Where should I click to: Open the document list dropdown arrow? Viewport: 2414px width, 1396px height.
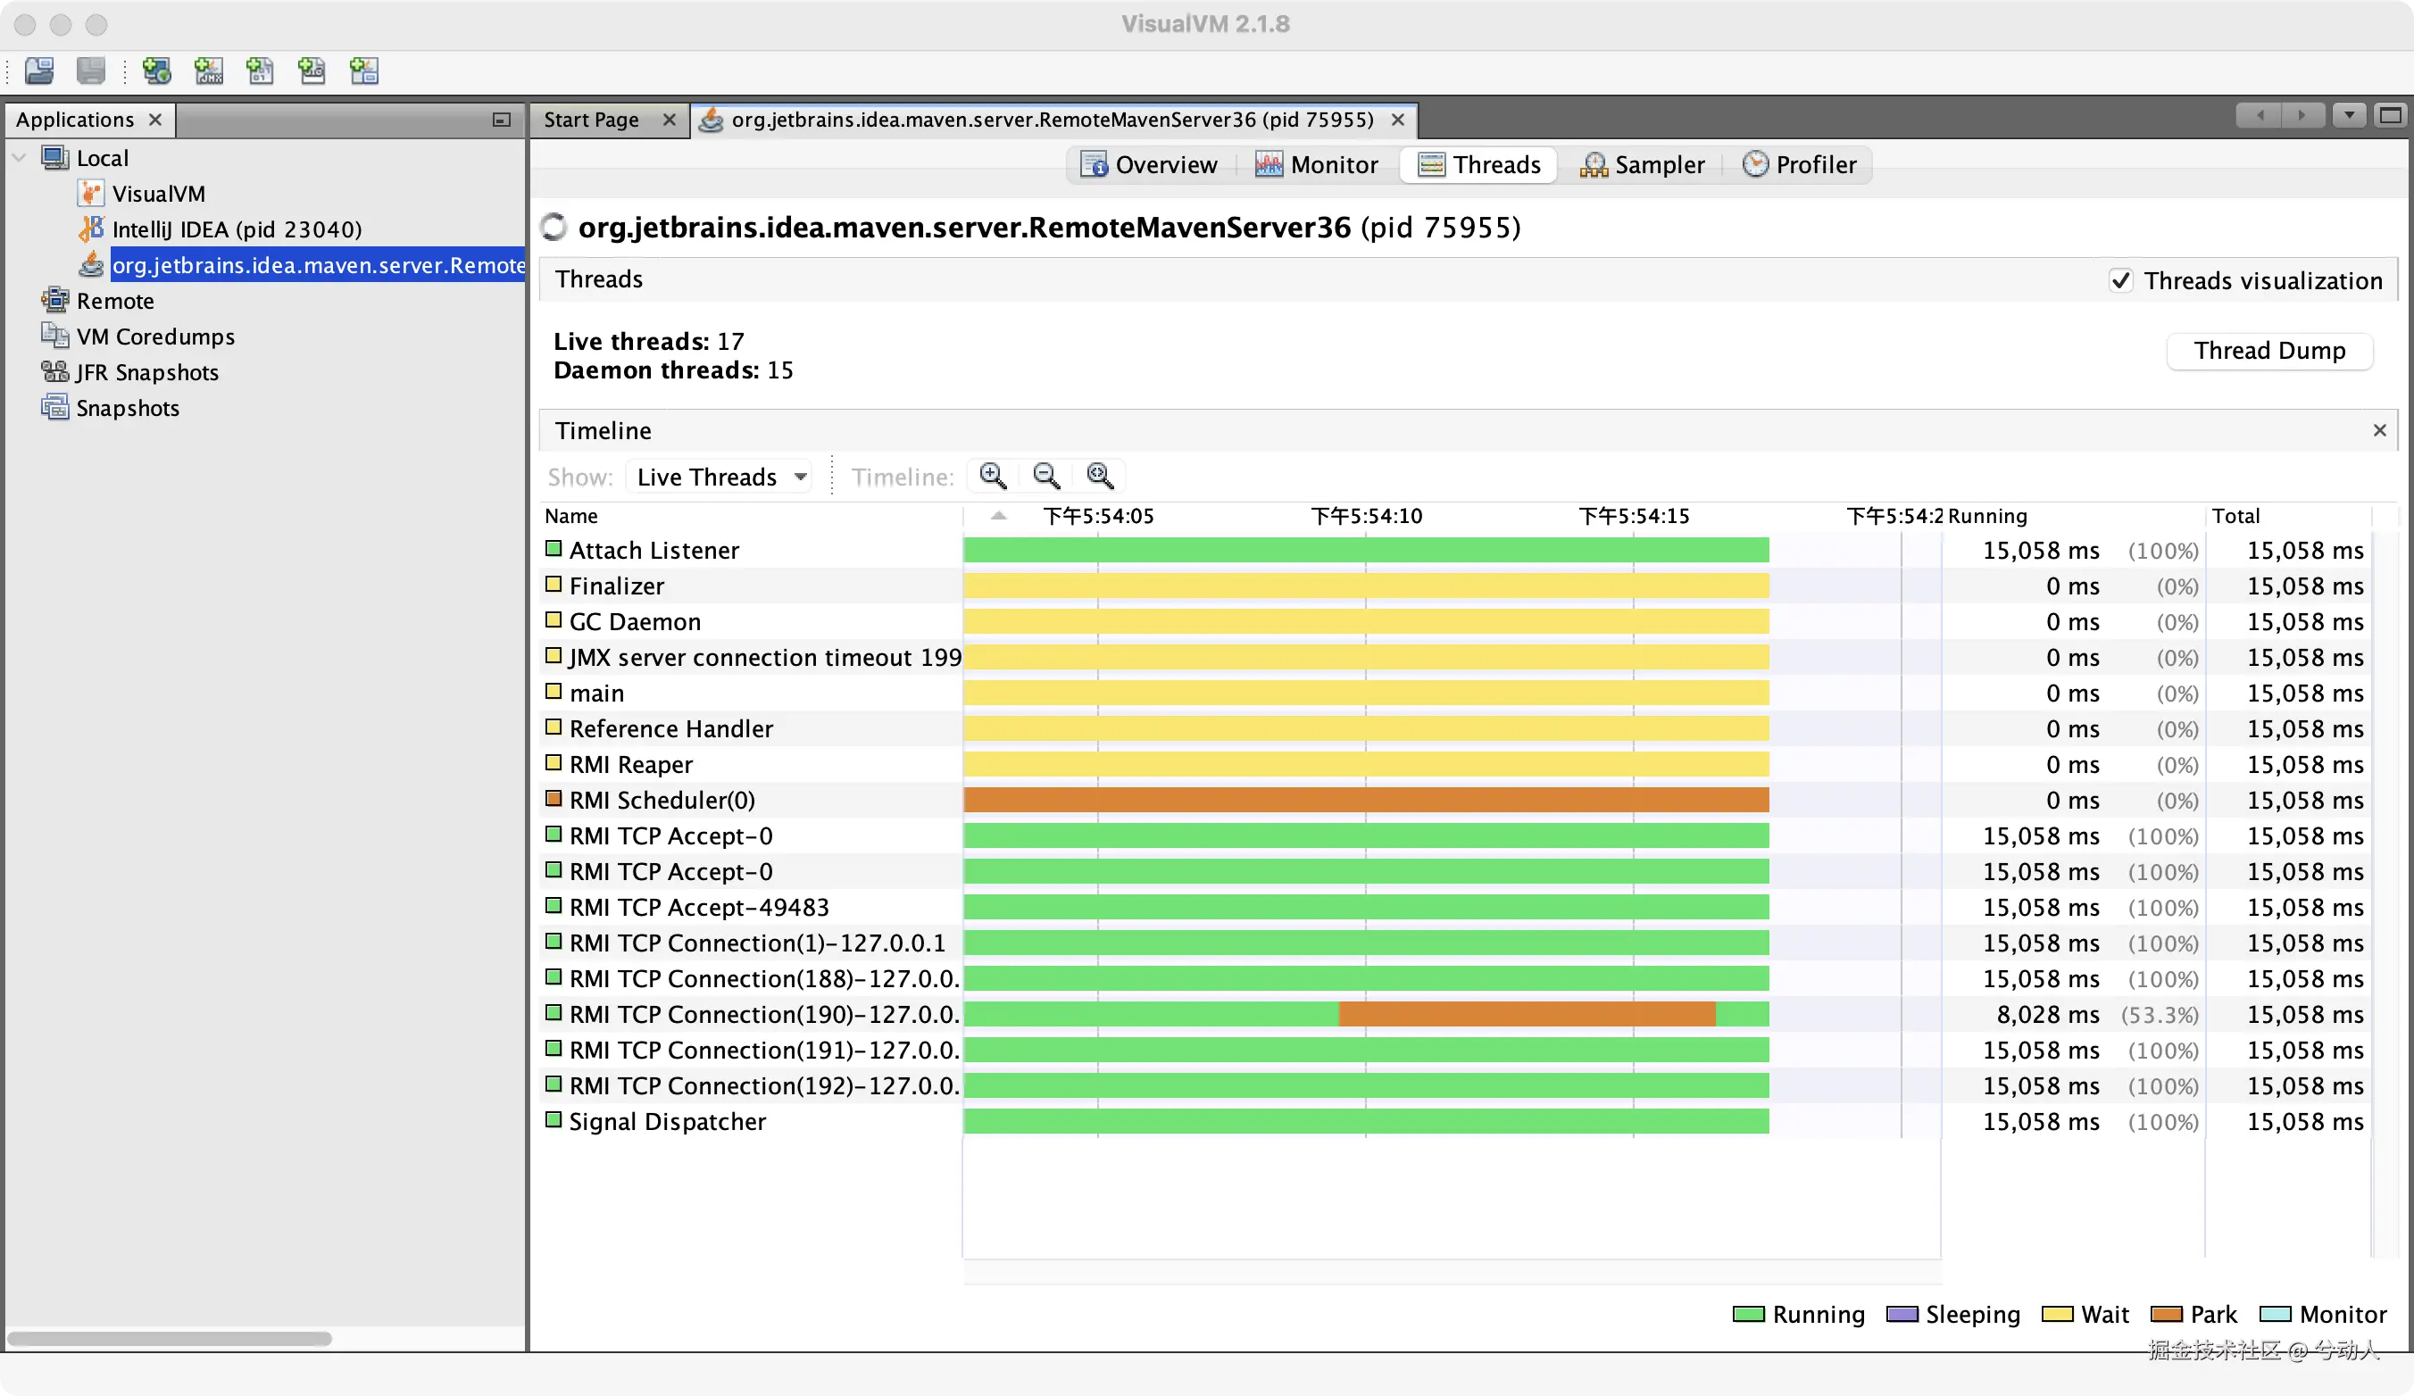[2349, 116]
